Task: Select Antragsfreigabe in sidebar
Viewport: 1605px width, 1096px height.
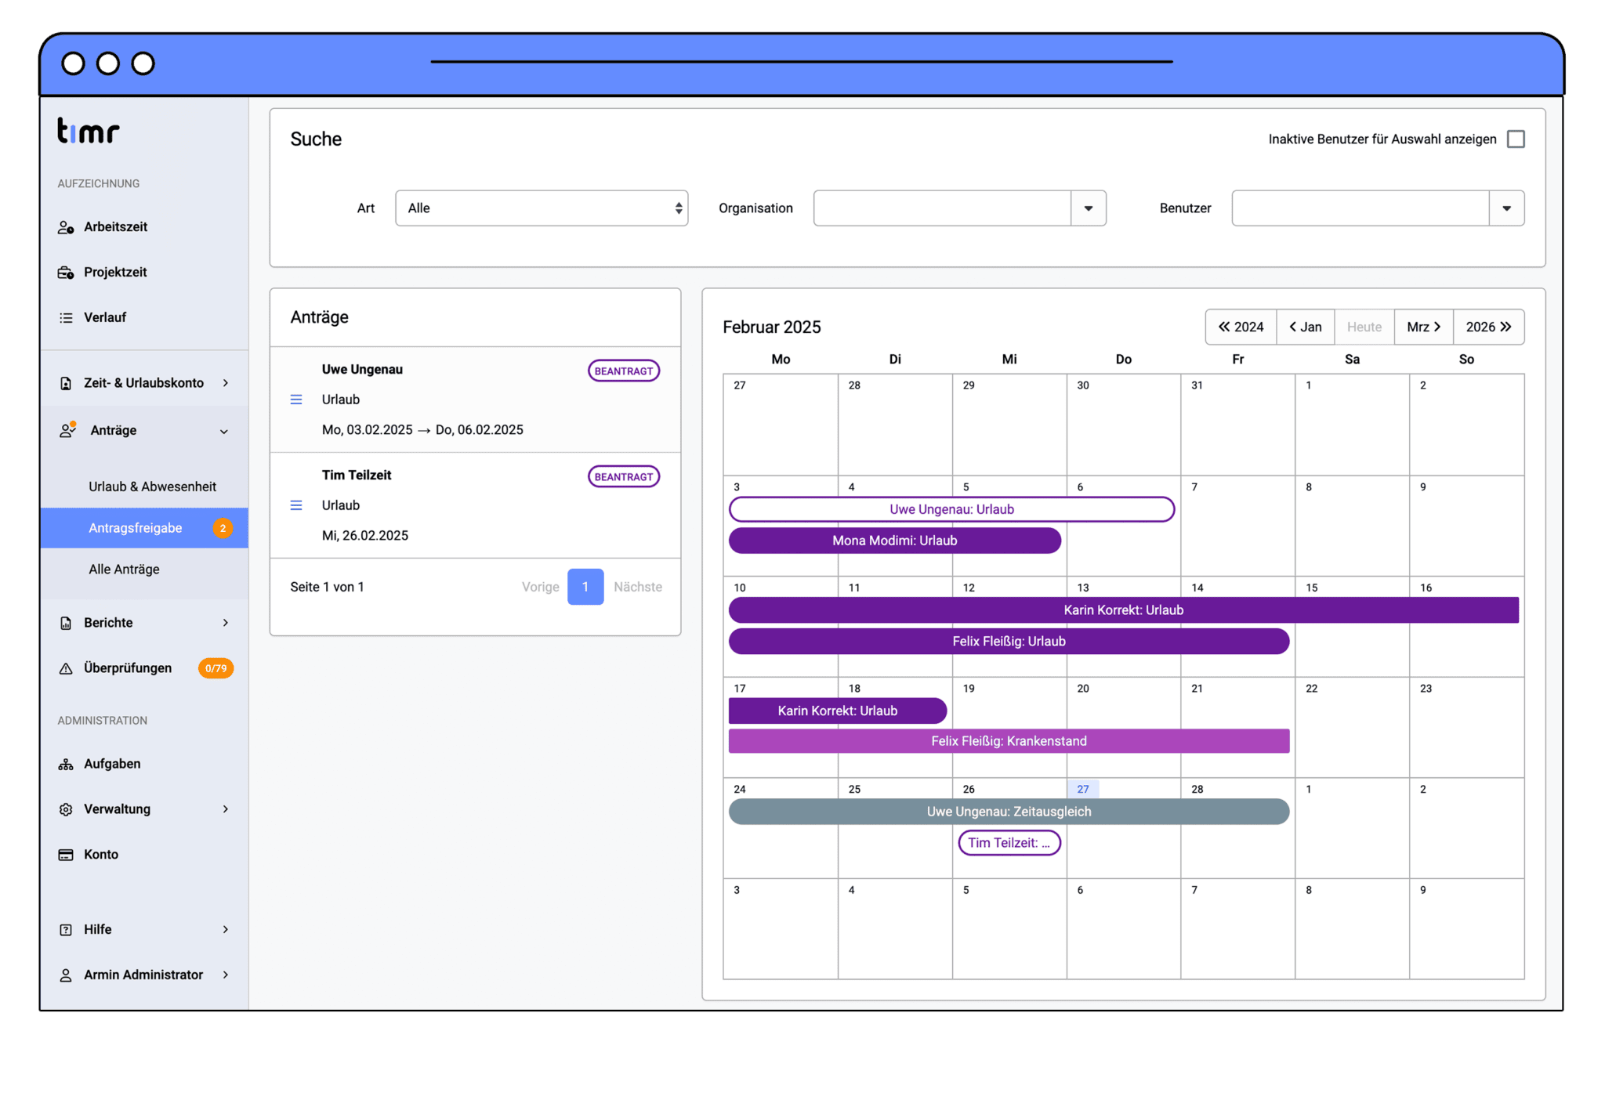Action: click(x=136, y=528)
